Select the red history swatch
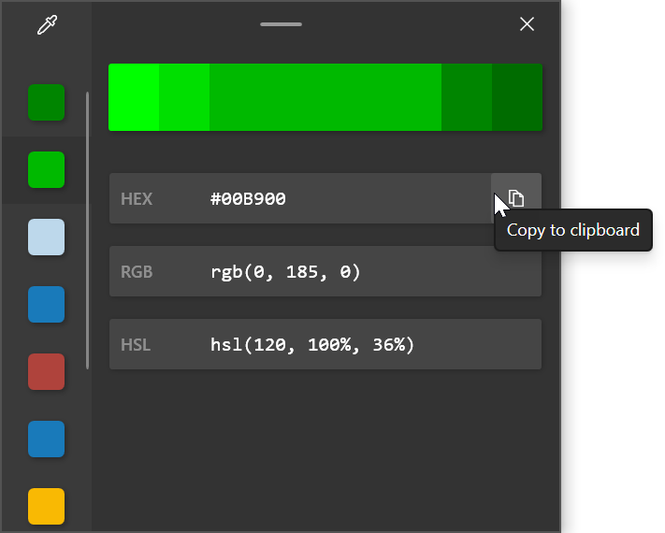 pyautogui.click(x=46, y=371)
